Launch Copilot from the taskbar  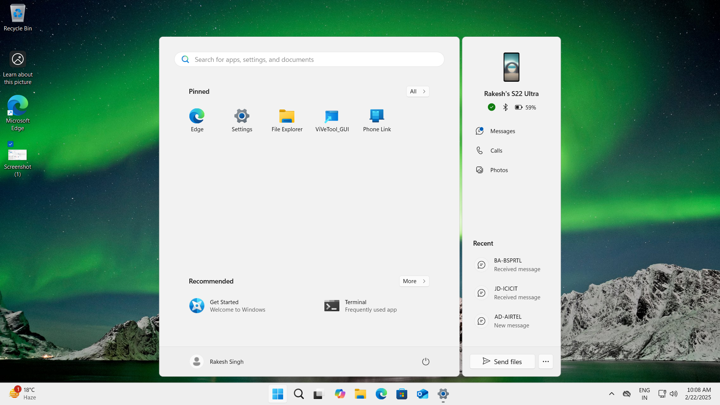click(x=340, y=394)
